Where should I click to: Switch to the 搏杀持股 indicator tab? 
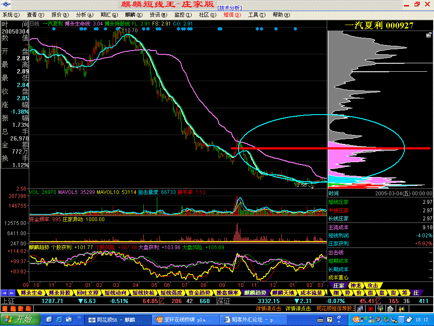(60, 293)
